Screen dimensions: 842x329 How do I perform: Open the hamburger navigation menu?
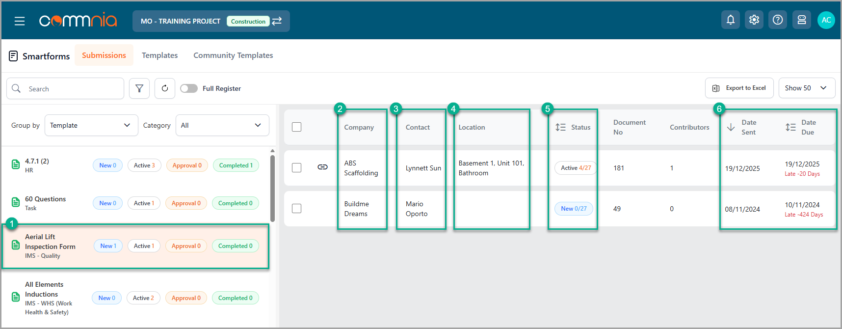pyautogui.click(x=20, y=21)
